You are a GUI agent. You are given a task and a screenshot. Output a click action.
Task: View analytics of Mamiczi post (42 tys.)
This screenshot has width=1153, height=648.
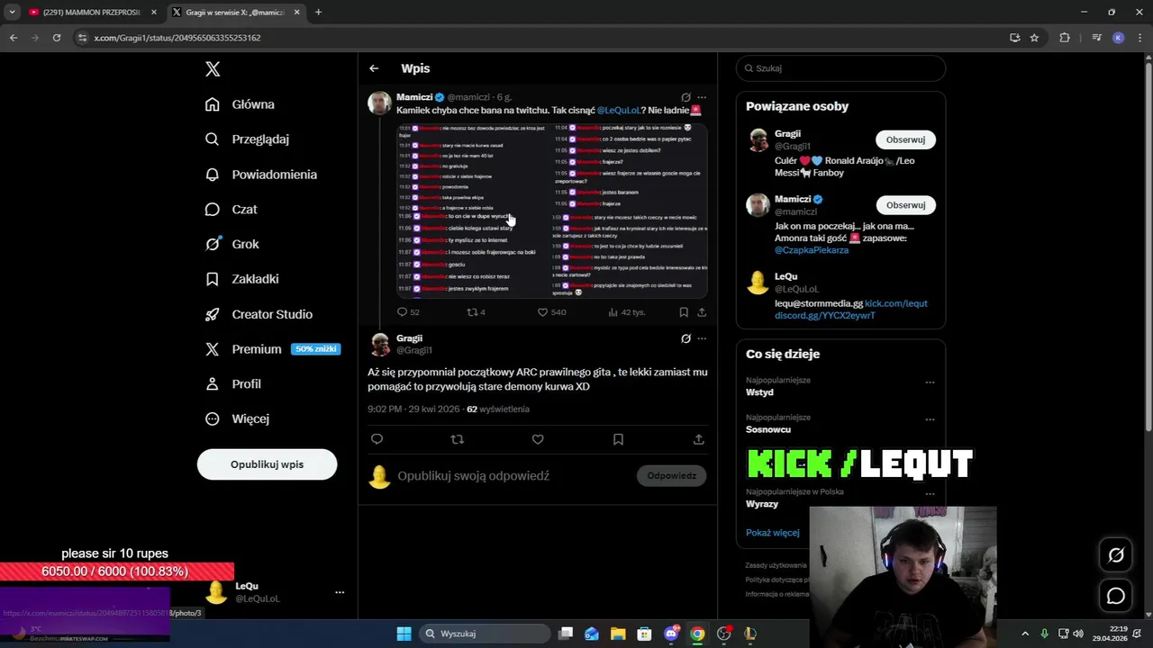click(626, 312)
